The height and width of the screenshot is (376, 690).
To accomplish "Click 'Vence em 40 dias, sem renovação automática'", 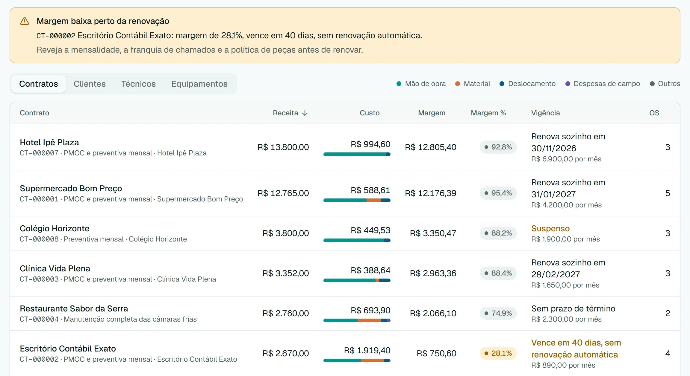I will [576, 349].
